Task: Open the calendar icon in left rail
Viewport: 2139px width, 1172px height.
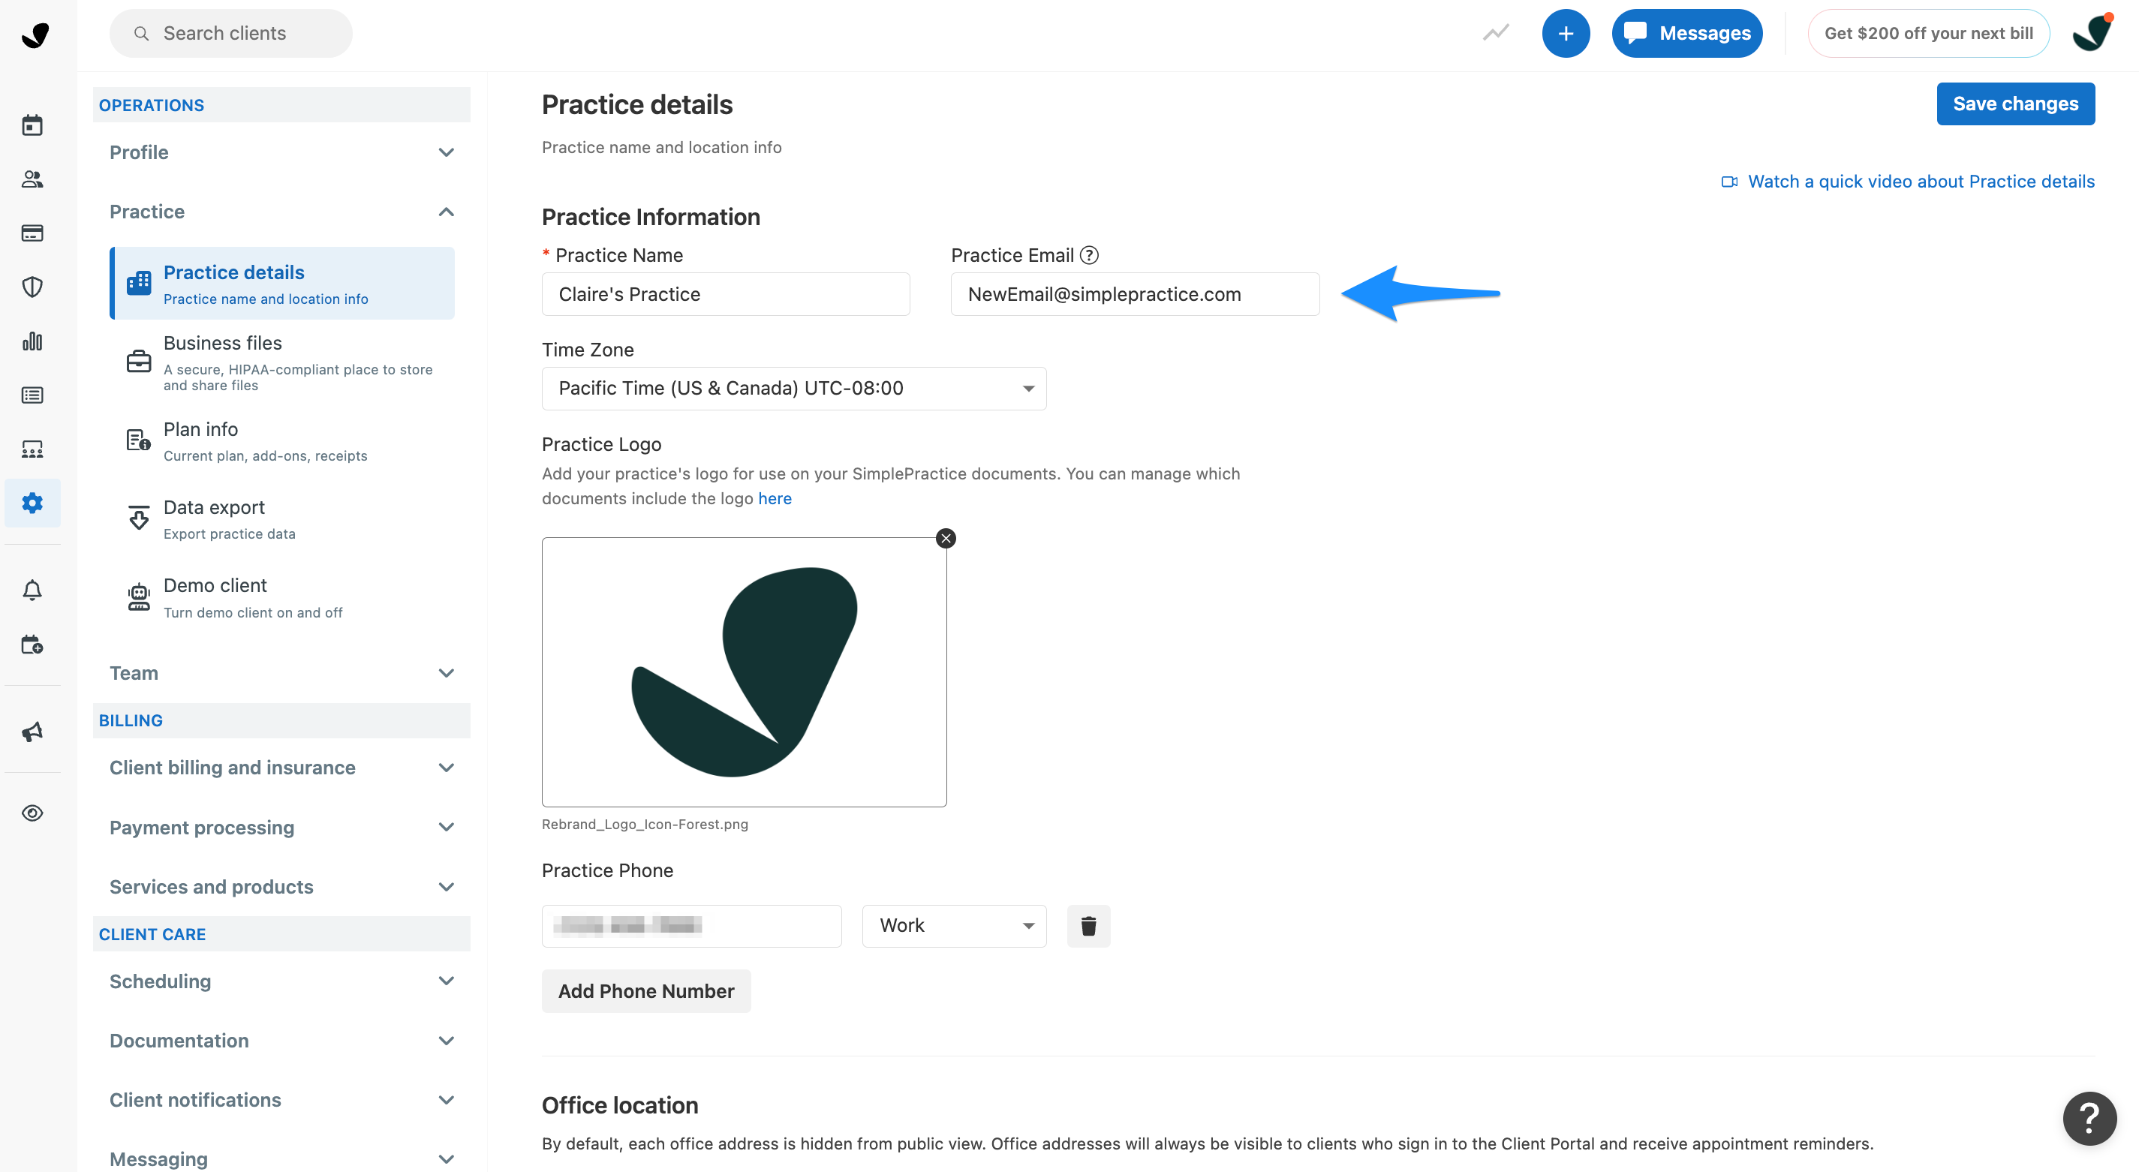Action: pos(32,125)
